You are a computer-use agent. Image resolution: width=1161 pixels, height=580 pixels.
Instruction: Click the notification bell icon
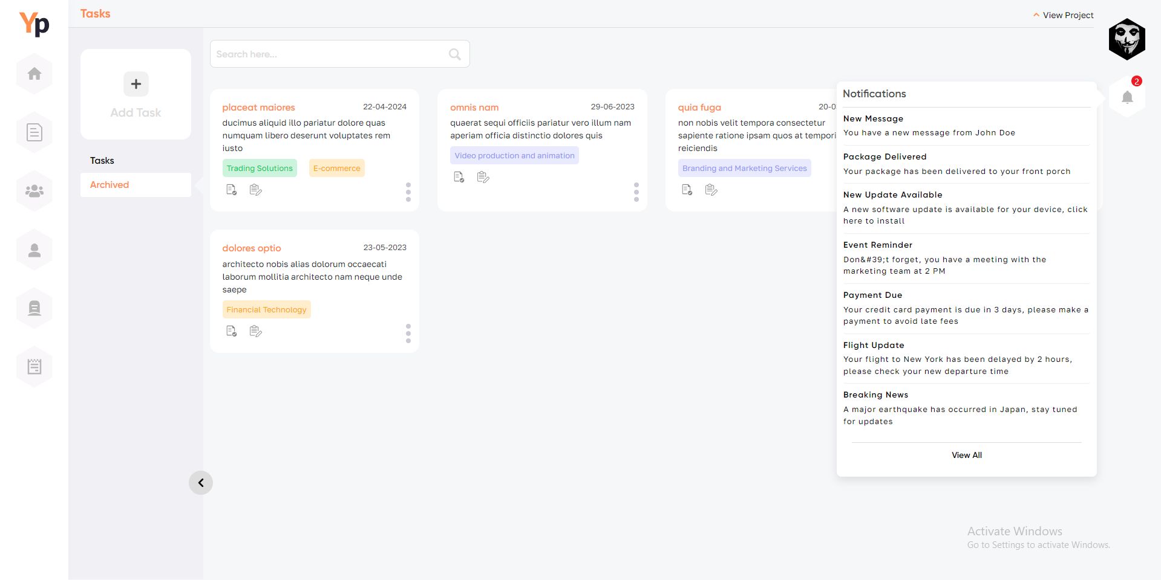(x=1127, y=97)
